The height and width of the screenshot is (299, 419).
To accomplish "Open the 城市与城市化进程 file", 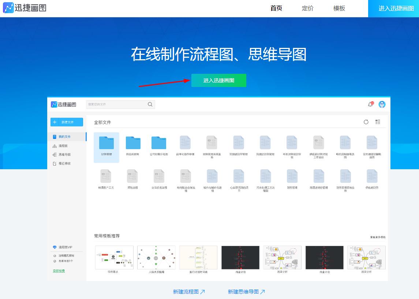I will pos(212,180).
